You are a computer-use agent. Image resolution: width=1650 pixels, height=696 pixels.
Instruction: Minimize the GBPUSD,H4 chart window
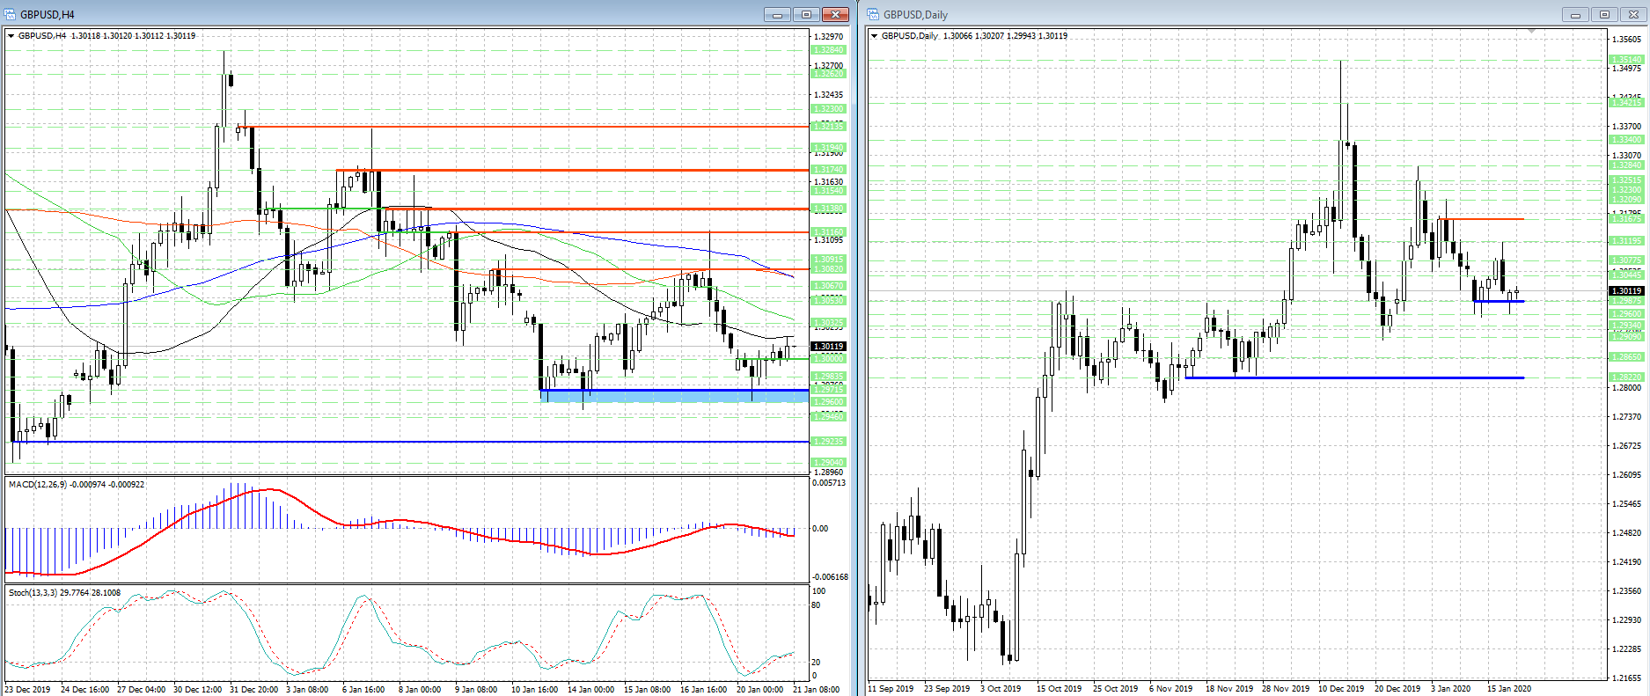pyautogui.click(x=778, y=14)
